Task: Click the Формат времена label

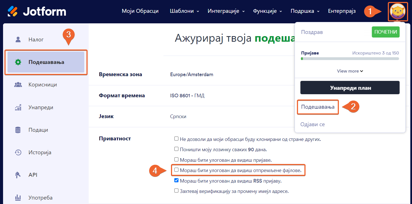Action: [x=122, y=96]
